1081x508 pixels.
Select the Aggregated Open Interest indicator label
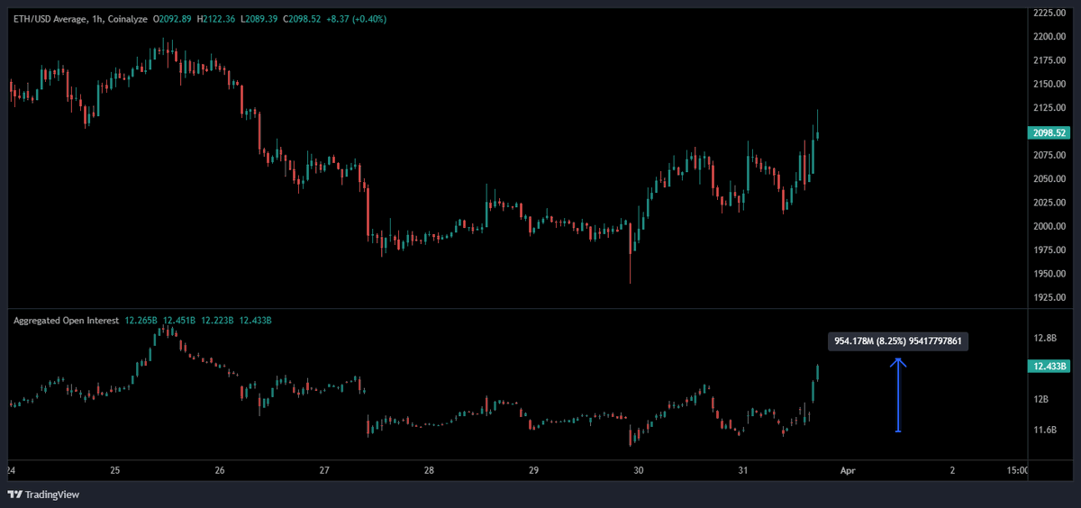(66, 321)
